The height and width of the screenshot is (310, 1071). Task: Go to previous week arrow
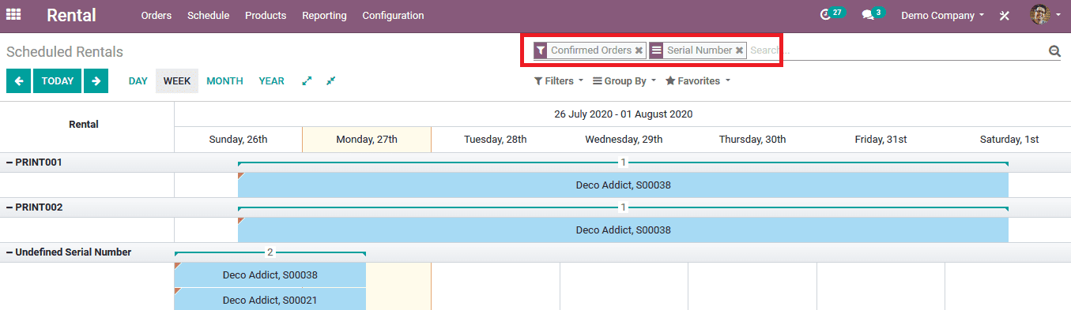pos(18,80)
